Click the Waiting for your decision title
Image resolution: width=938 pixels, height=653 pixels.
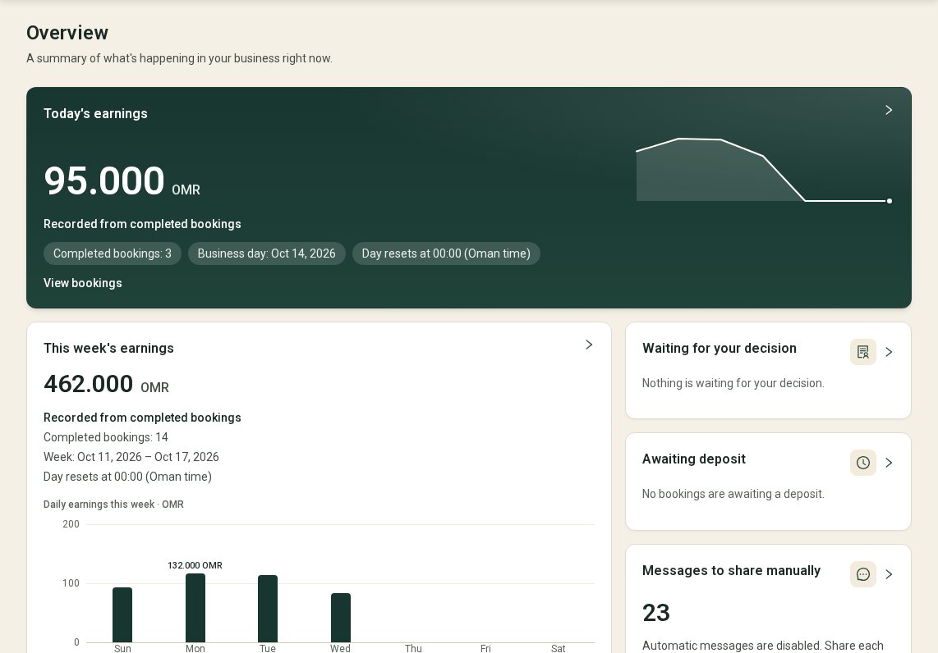click(x=719, y=349)
